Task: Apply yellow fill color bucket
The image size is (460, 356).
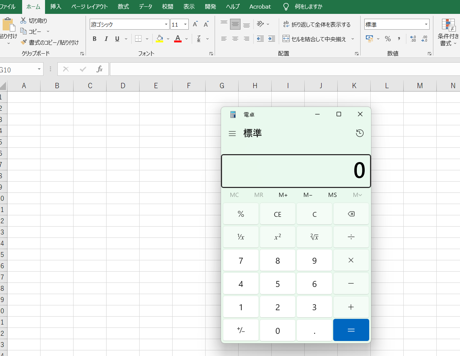Action: click(x=160, y=39)
